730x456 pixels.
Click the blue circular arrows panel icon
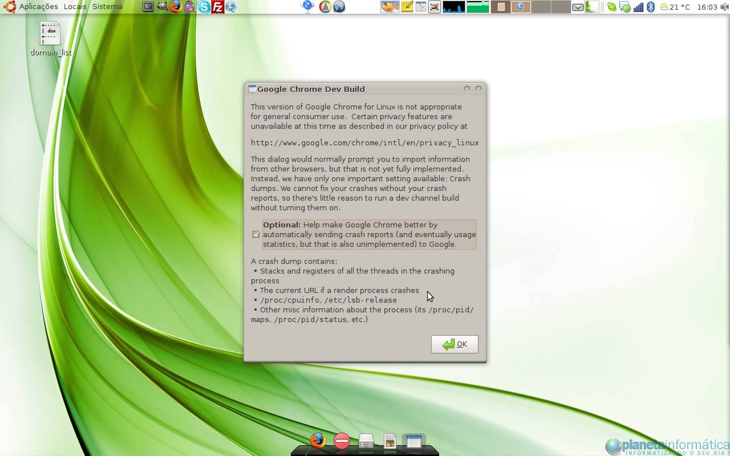(x=308, y=7)
